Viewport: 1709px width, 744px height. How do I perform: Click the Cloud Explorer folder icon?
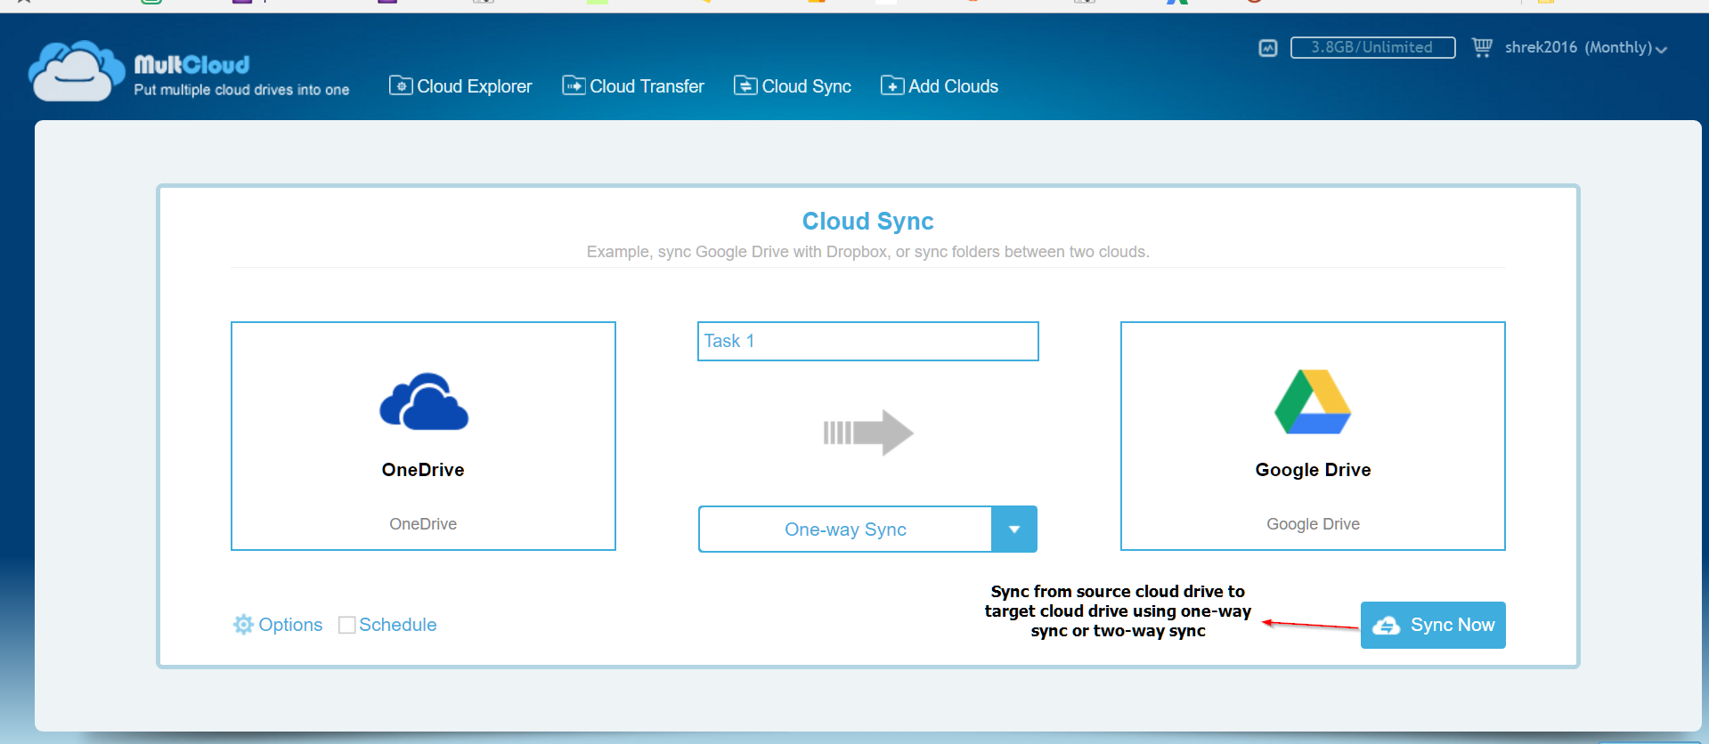tap(401, 85)
